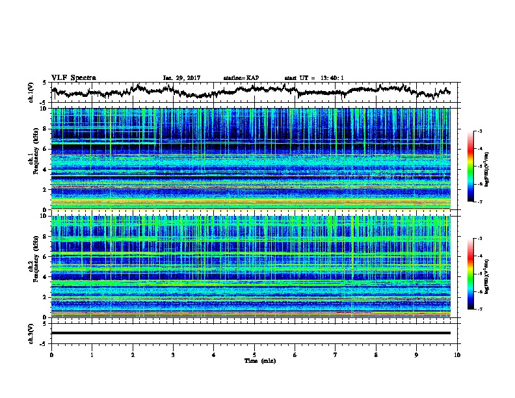The width and height of the screenshot is (515, 398).
Task: Click time axis tick label "3"
Action: (x=173, y=355)
